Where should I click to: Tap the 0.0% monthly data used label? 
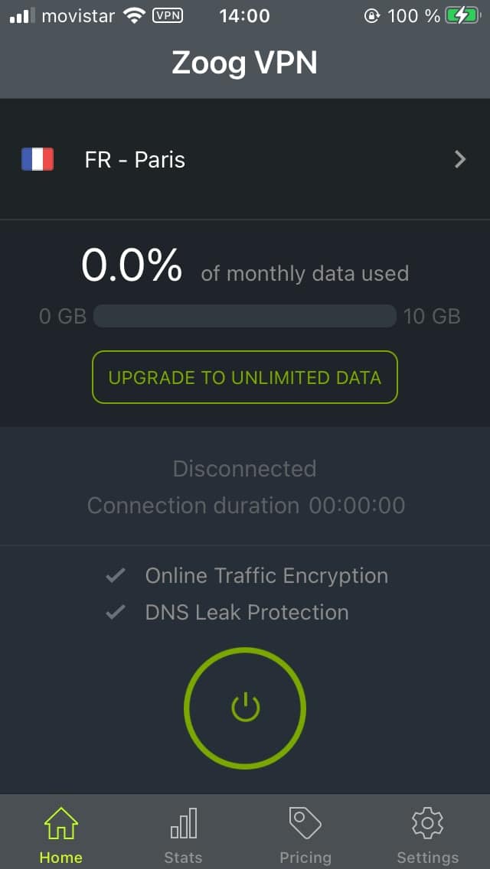pos(132,266)
